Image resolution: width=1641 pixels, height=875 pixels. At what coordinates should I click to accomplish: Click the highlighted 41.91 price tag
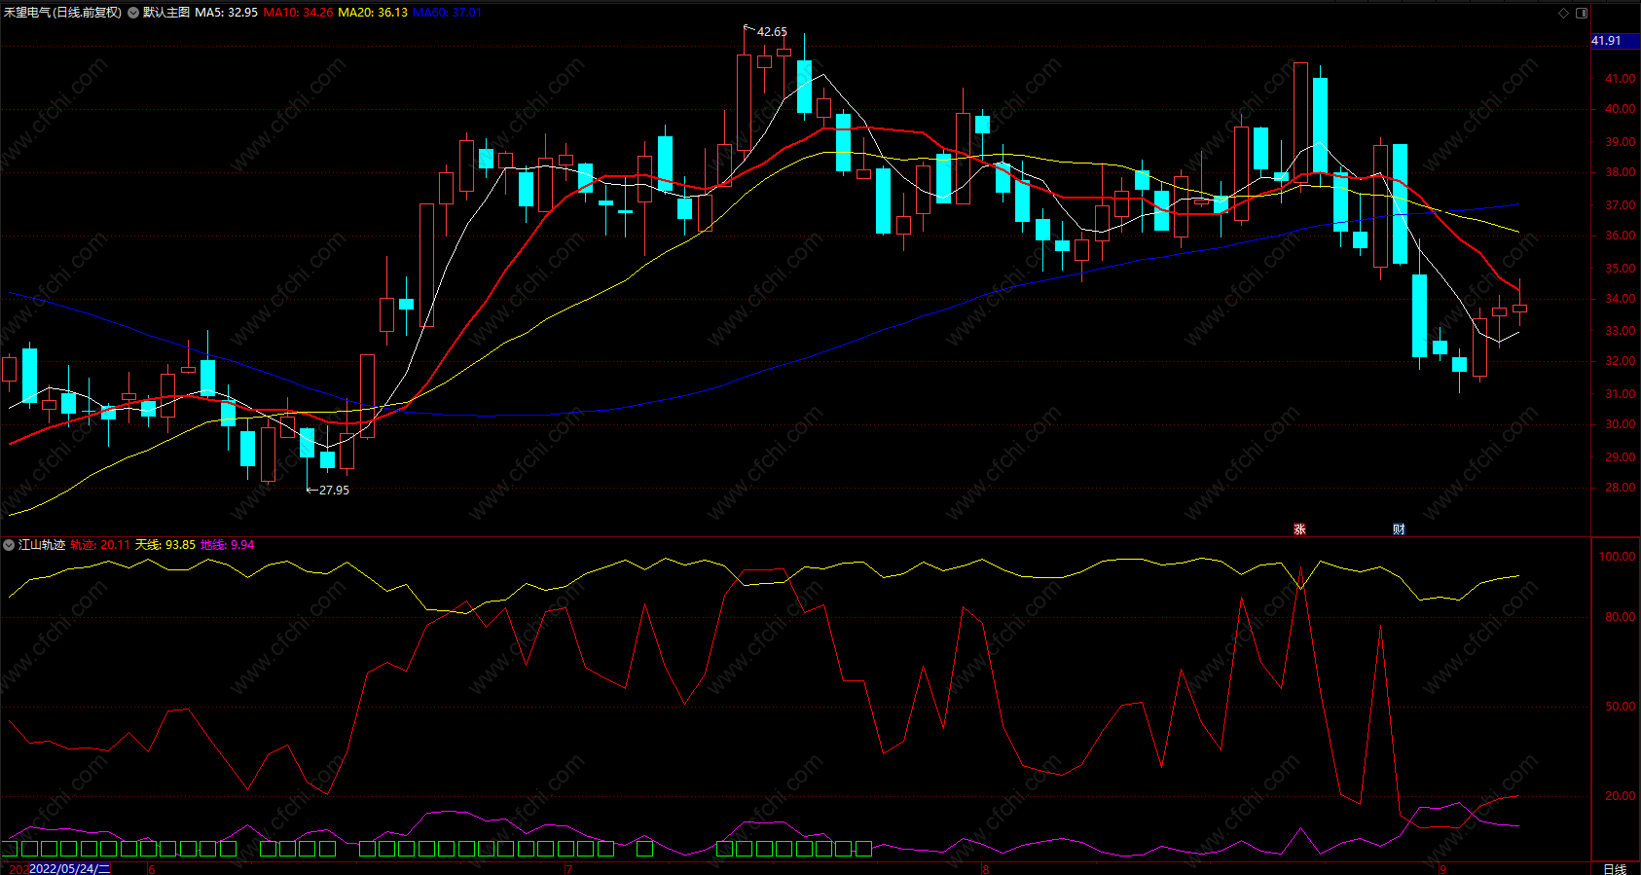tap(1615, 41)
